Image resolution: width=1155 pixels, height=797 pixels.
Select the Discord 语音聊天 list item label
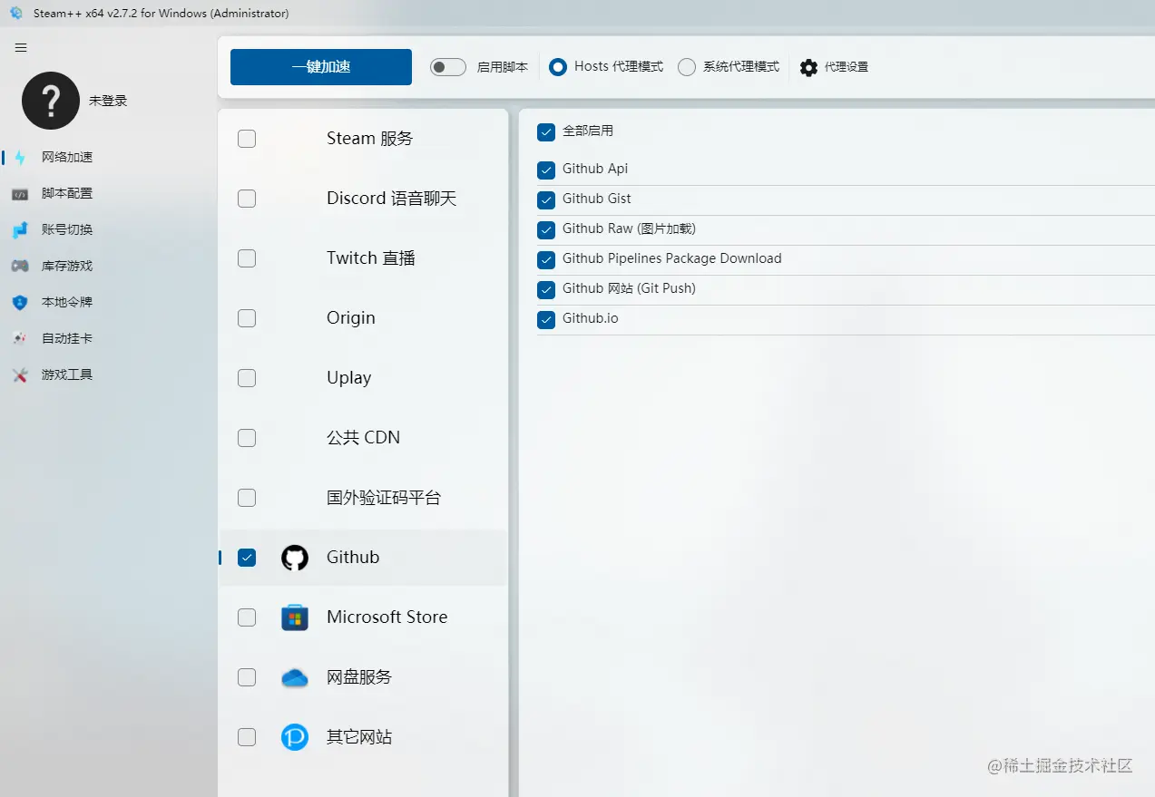coord(392,199)
